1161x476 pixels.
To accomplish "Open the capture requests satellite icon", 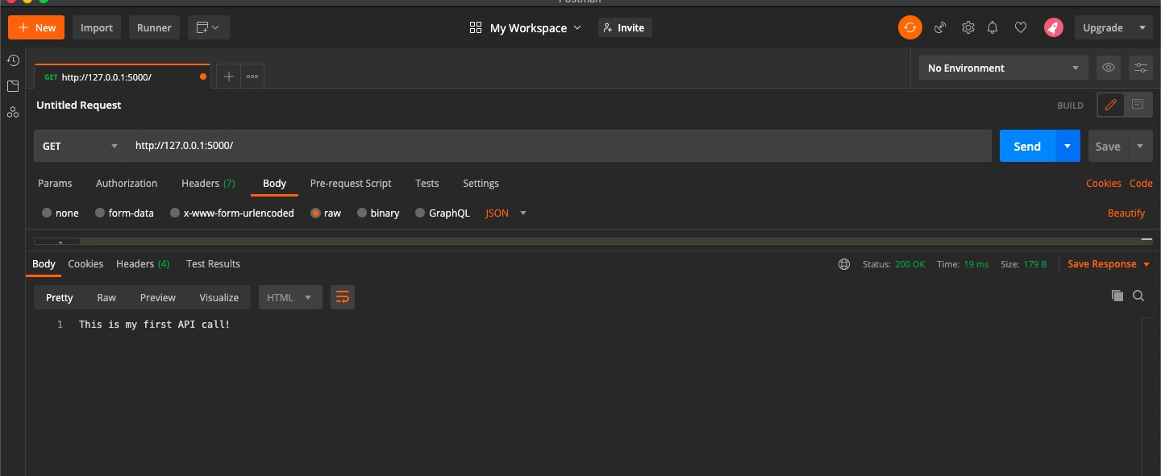I will [x=940, y=27].
